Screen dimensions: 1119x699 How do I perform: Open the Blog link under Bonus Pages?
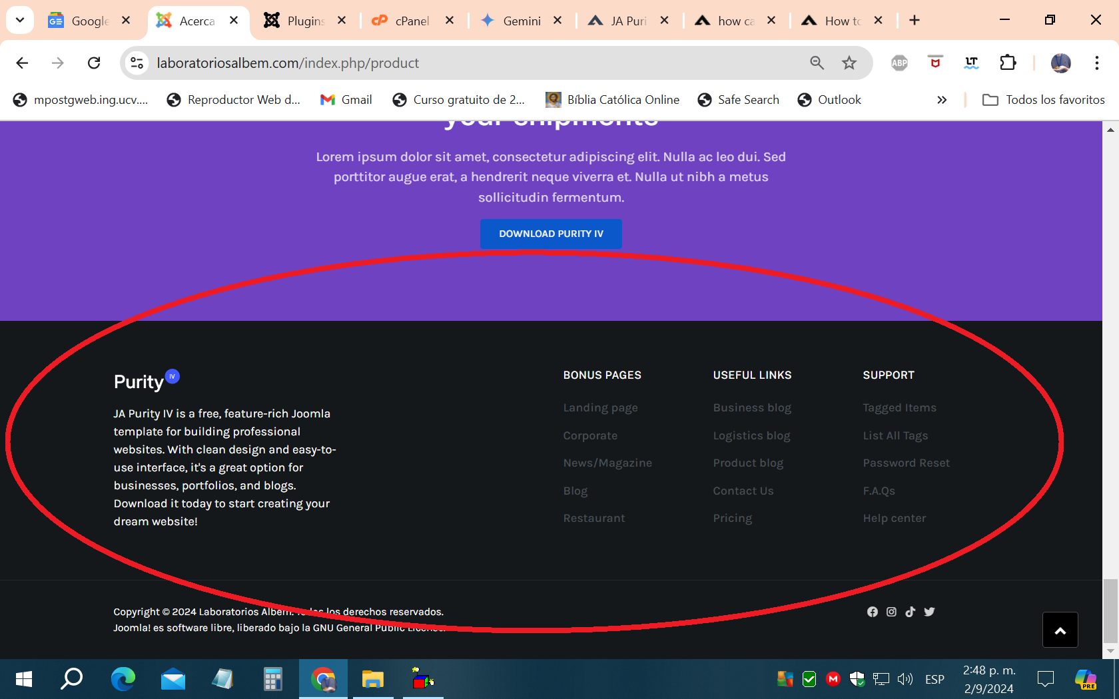[575, 491]
